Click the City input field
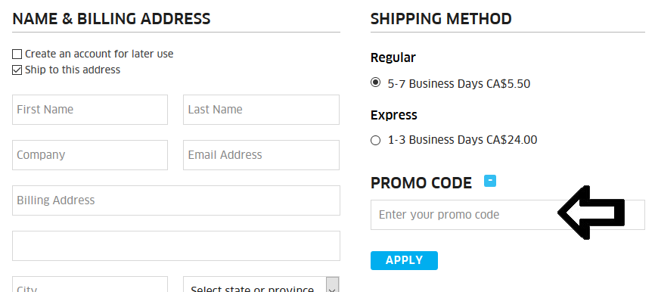The image size is (655, 292). click(90, 284)
